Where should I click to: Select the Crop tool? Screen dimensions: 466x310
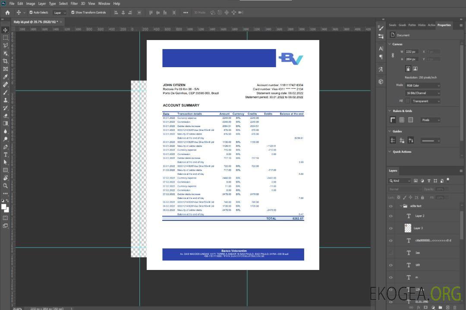pos(5,61)
